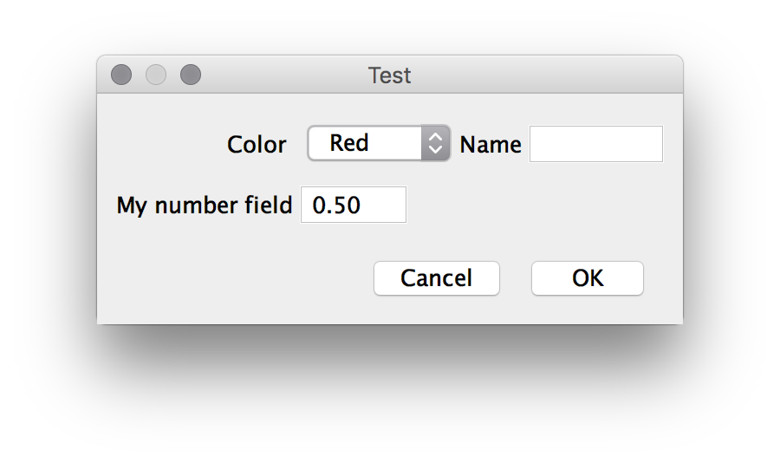The image size is (780, 463).
Task: Click the Color label
Action: [257, 145]
